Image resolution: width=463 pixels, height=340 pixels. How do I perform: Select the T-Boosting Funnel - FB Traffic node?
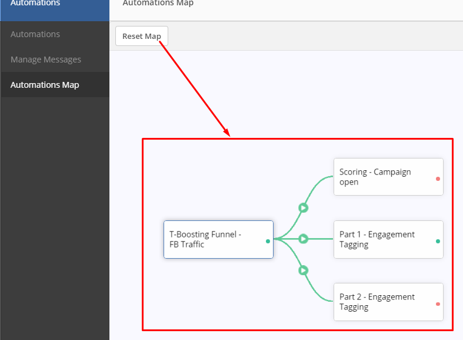point(218,239)
